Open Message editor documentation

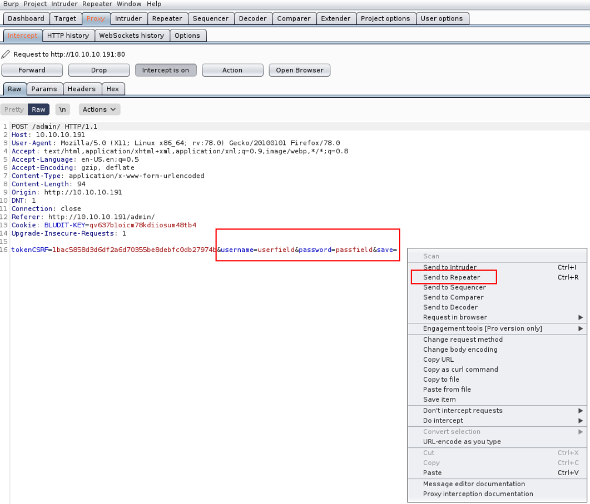pos(498,484)
